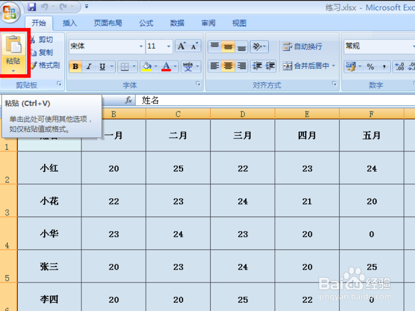Pick the red font color swatch
The image size is (415, 311).
(166, 70)
